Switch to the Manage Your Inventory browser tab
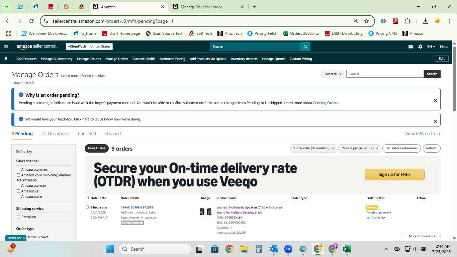457x257 pixels. tap(207, 7)
